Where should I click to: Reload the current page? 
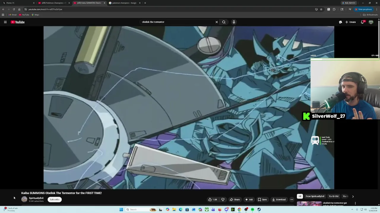point(14,9)
